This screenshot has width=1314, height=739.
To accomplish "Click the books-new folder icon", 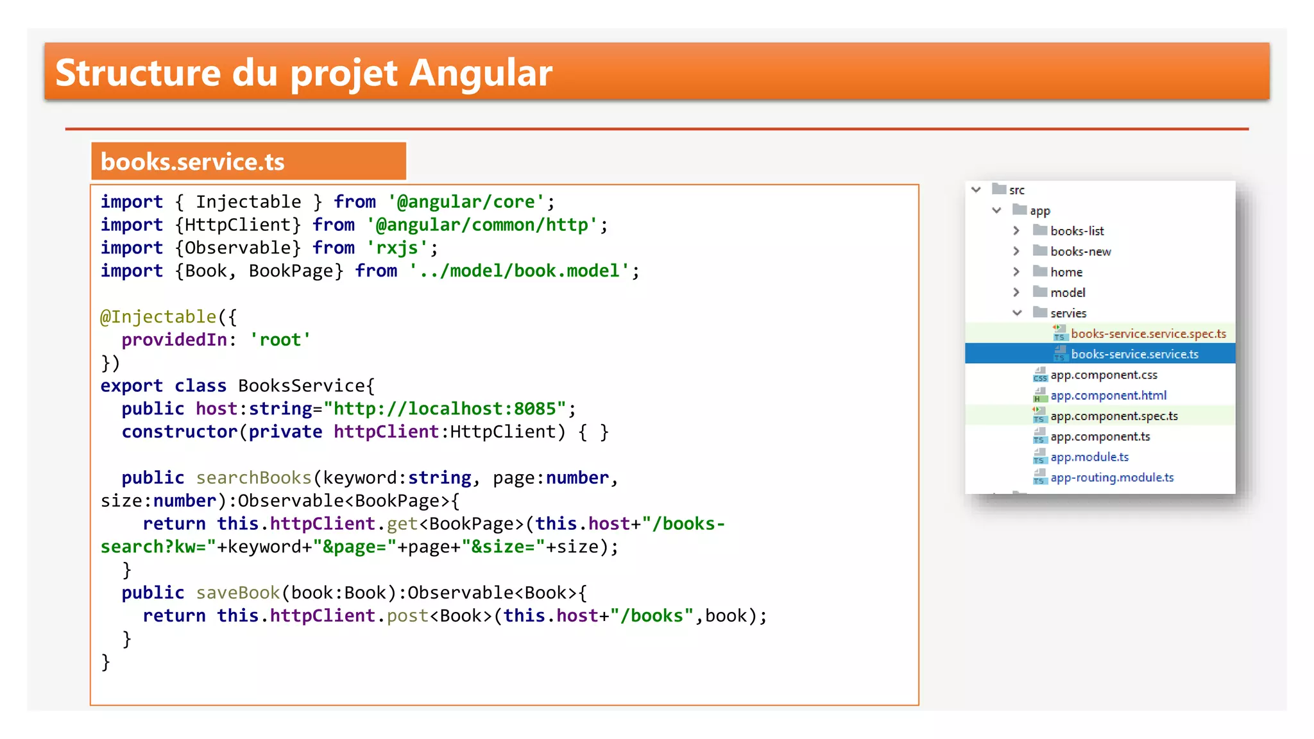I will pyautogui.click(x=1040, y=251).
